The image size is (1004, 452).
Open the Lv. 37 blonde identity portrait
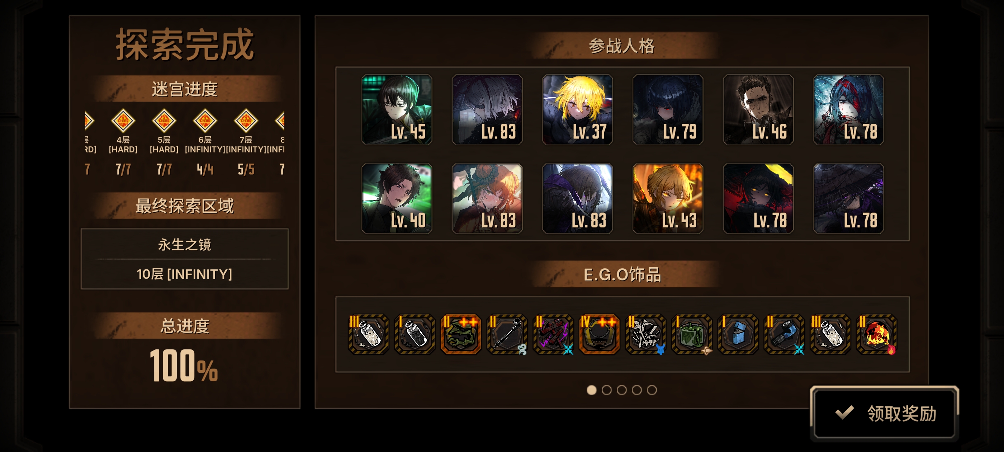click(577, 109)
